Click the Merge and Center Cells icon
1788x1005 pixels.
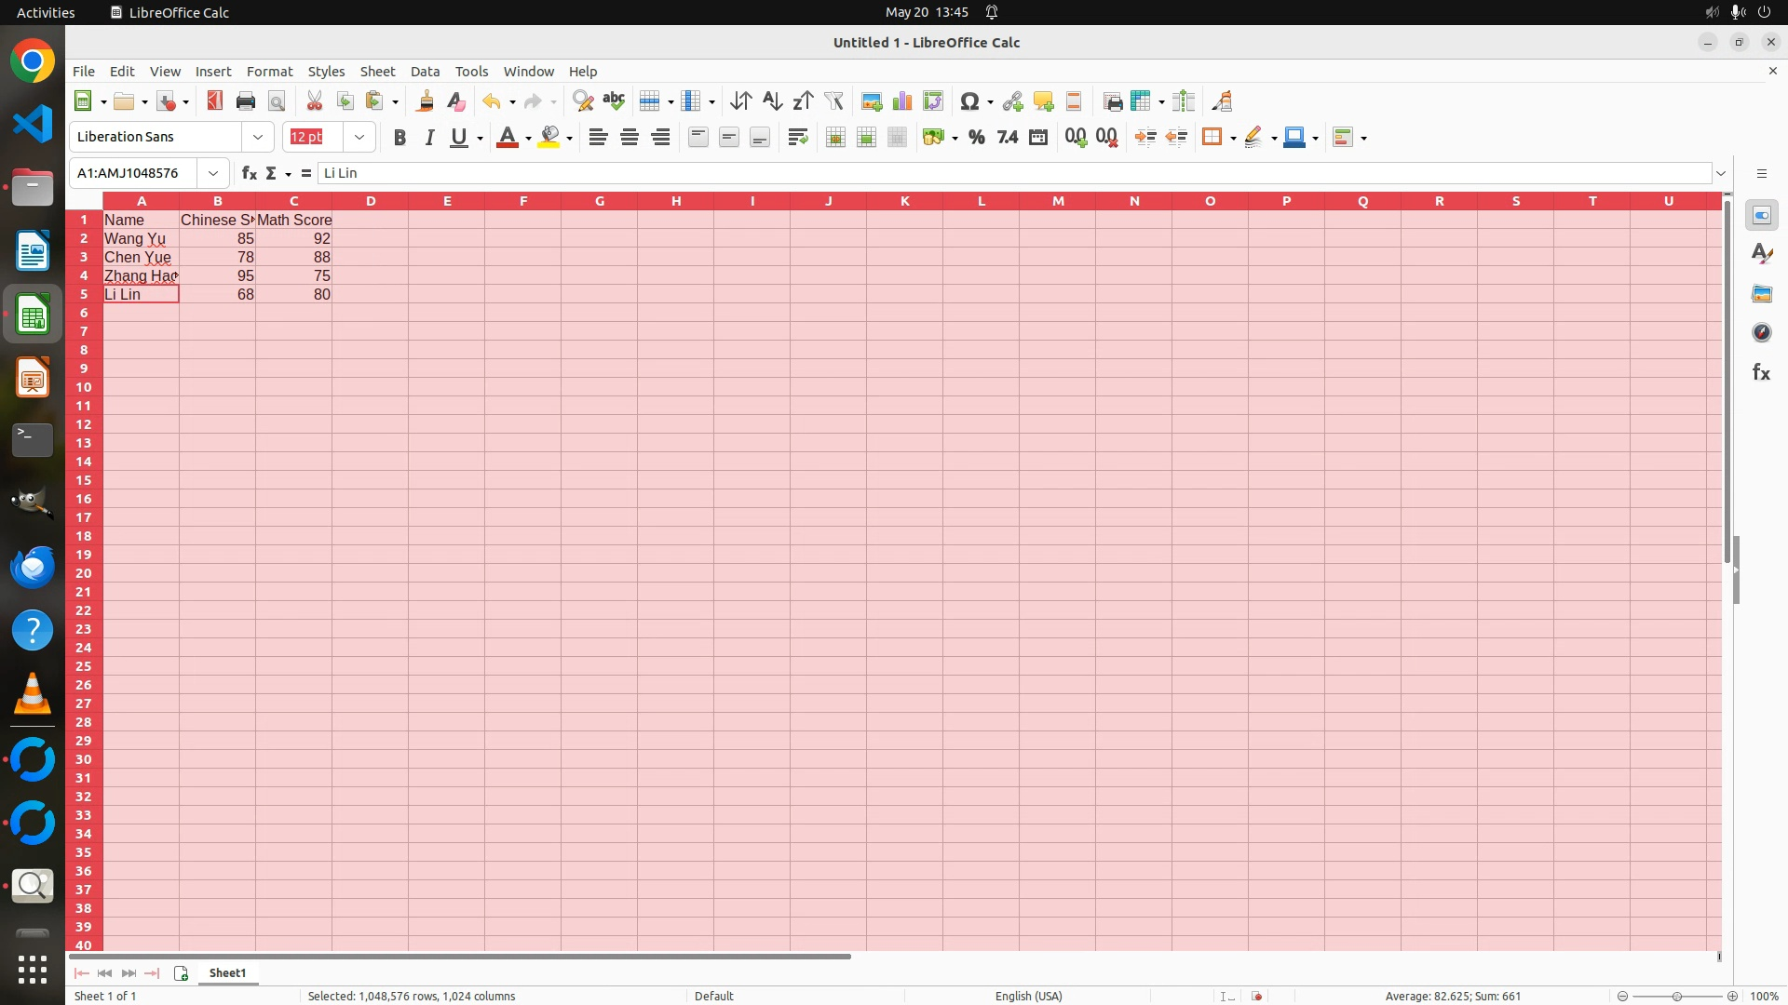click(x=835, y=138)
